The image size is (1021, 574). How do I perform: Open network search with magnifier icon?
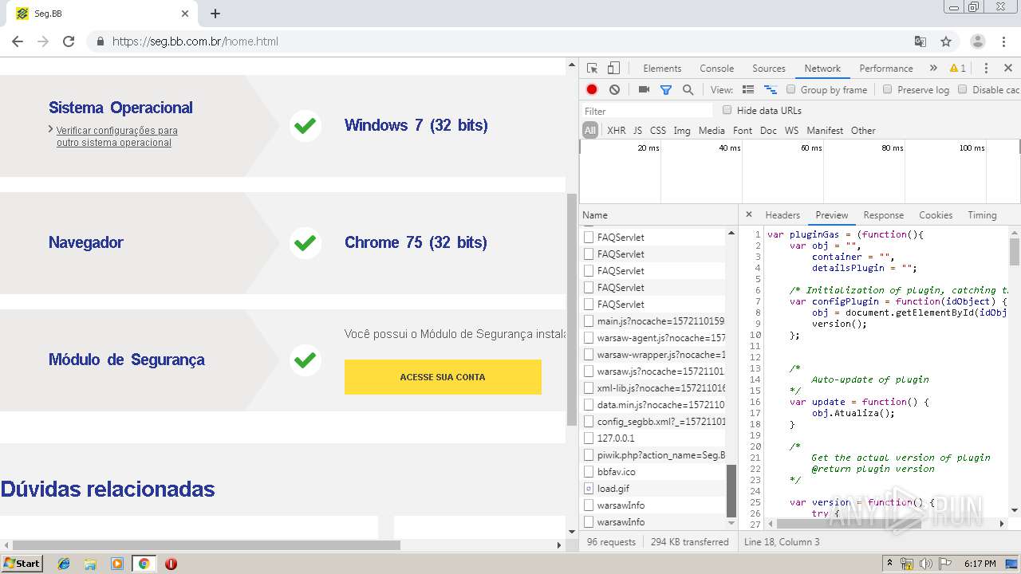[x=688, y=90]
